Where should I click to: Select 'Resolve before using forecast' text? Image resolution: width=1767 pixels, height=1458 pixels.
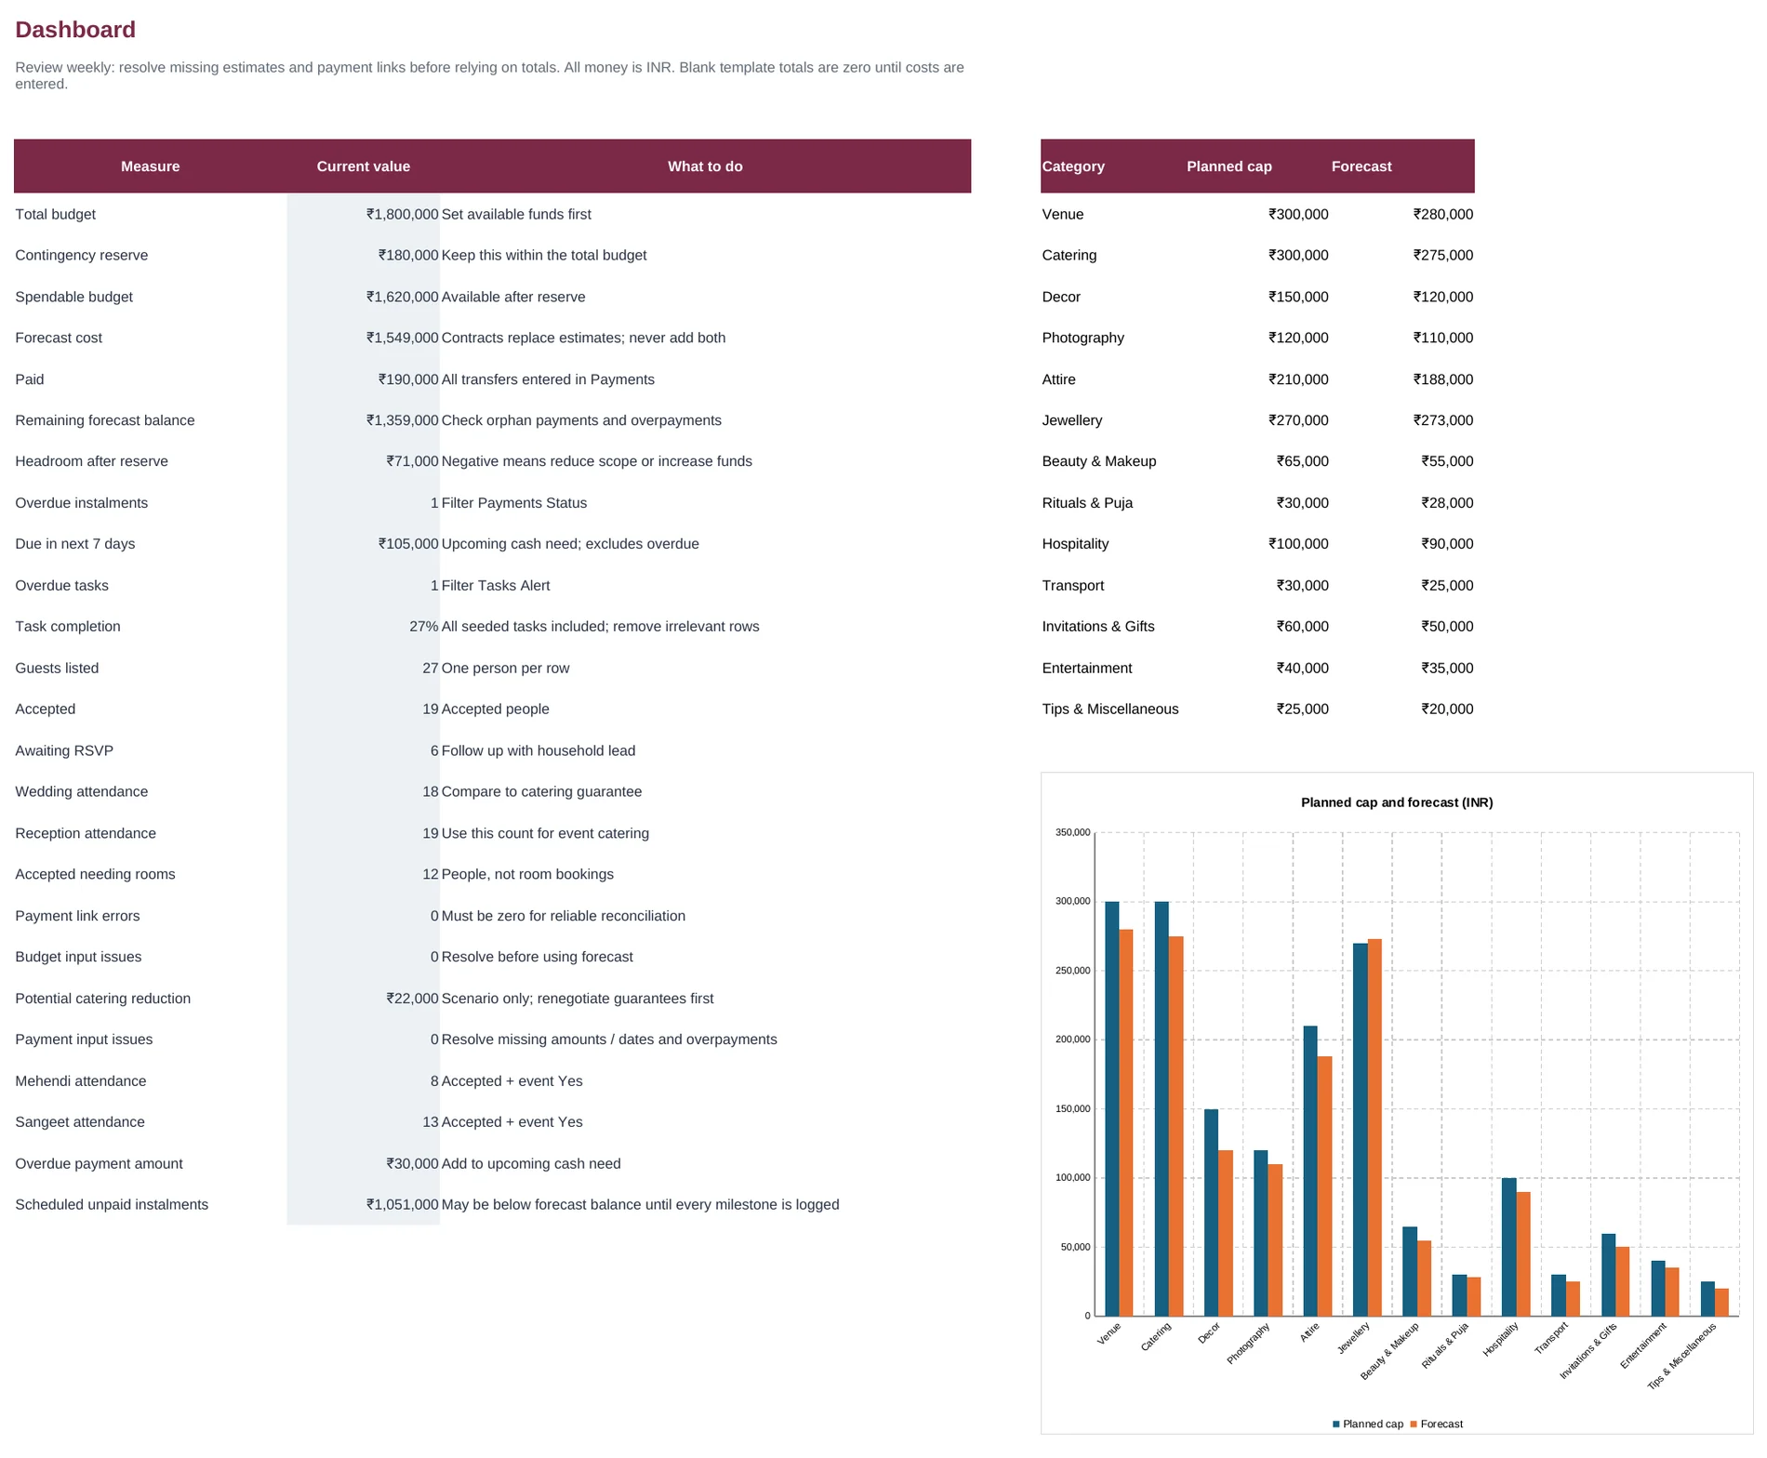(538, 957)
